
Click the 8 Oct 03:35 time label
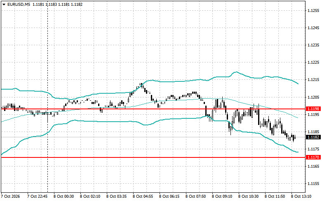click(x=116, y=196)
